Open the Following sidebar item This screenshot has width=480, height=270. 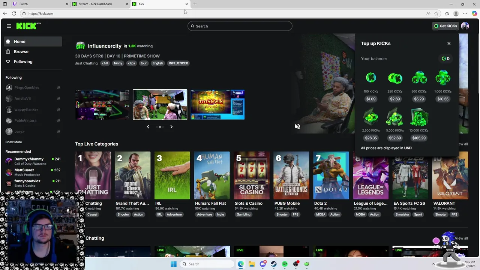coord(33,61)
